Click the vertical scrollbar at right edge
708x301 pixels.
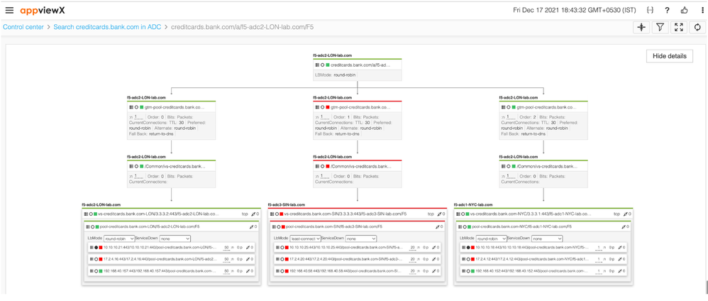point(706,287)
